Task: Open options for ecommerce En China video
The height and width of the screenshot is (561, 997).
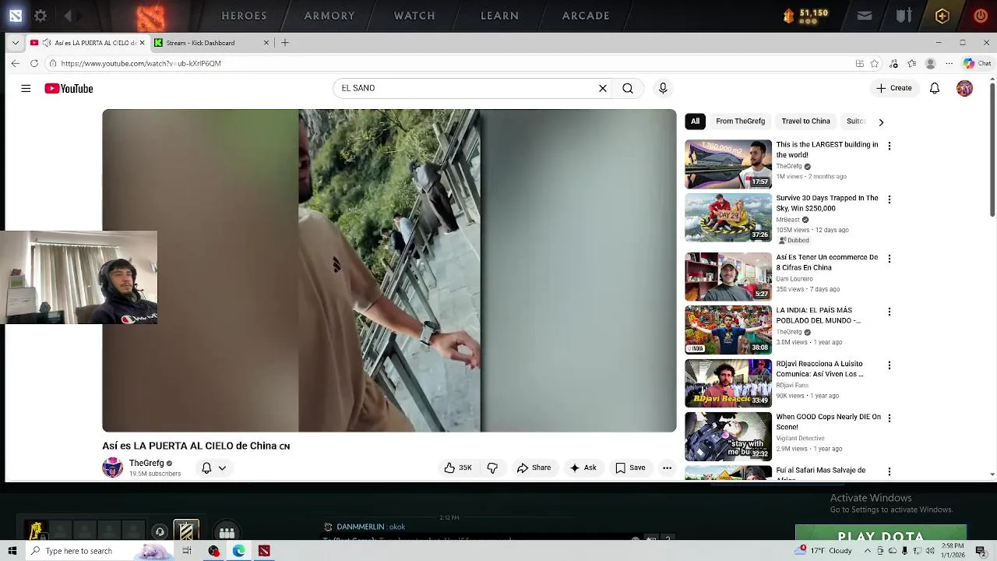Action: click(889, 259)
